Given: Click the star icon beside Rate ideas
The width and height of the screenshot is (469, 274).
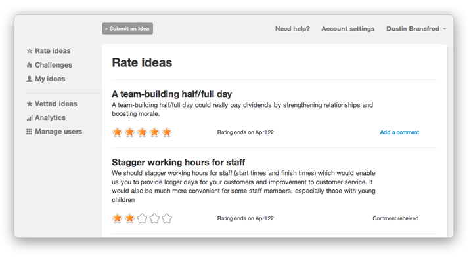Looking at the screenshot, I should tap(30, 51).
